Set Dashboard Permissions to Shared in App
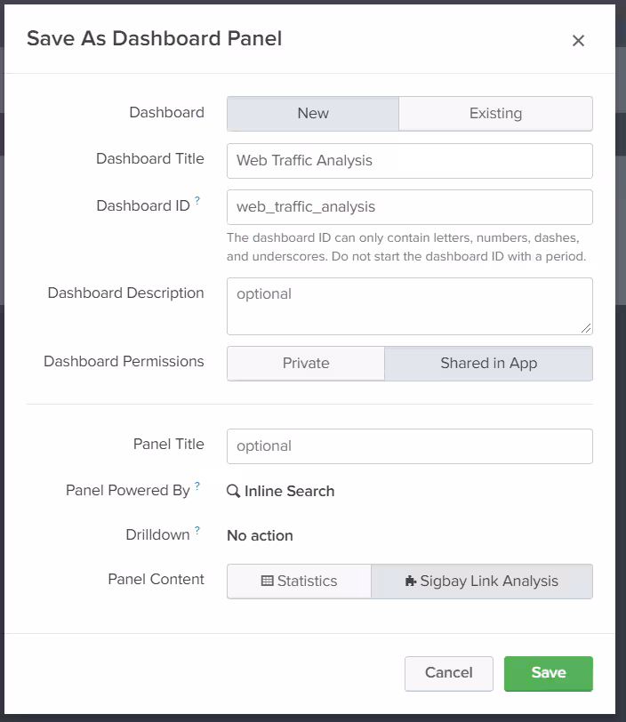 click(488, 364)
